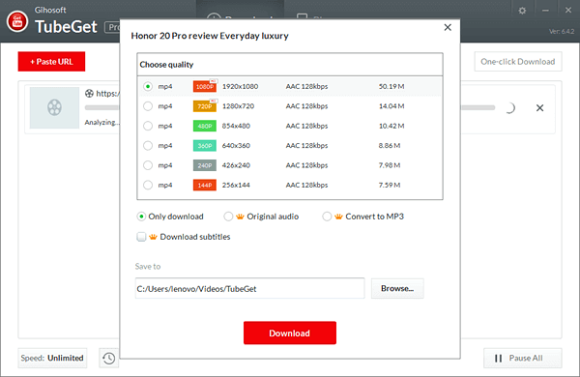Click the Paste URL button

coord(51,62)
